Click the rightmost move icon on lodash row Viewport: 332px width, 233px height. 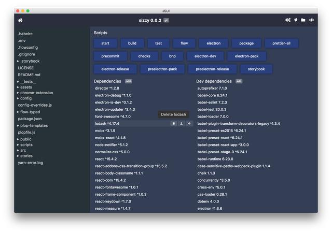click(x=189, y=123)
